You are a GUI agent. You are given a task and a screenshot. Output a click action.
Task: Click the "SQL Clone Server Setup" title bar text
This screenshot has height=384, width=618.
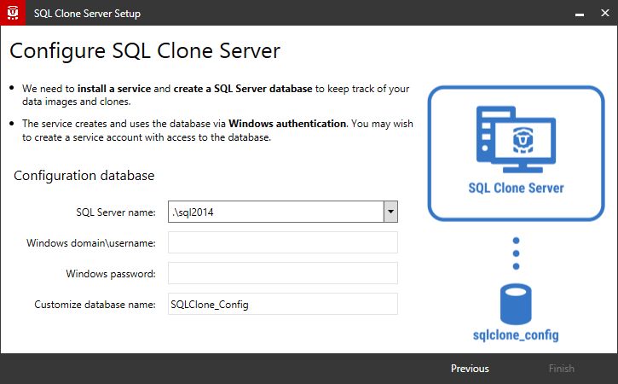click(x=88, y=14)
